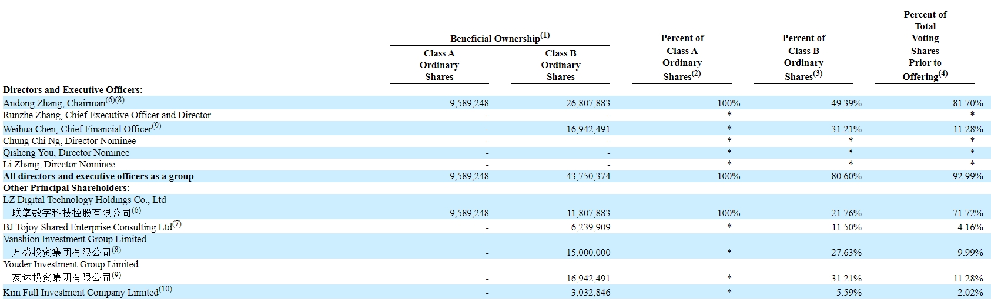The image size is (991, 305).
Task: Click Runzhe Zhang, Chief Executive Officer name
Action: tap(106, 115)
